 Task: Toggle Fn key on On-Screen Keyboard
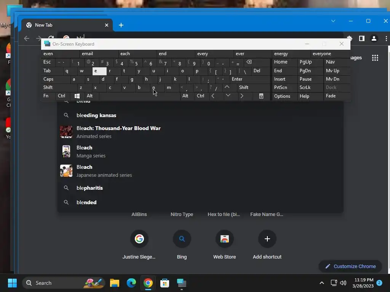tap(48, 96)
